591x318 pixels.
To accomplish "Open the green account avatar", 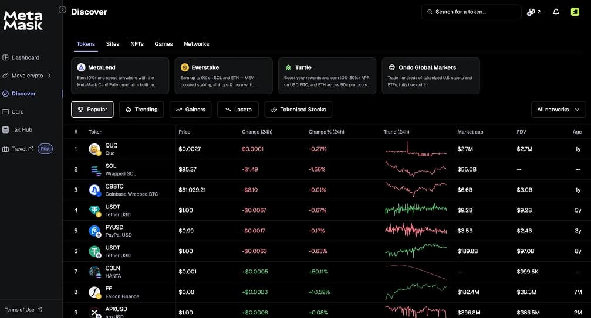I will point(575,12).
